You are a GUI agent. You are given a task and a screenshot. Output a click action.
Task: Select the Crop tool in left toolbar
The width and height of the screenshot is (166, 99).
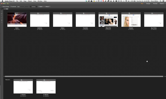2,13
